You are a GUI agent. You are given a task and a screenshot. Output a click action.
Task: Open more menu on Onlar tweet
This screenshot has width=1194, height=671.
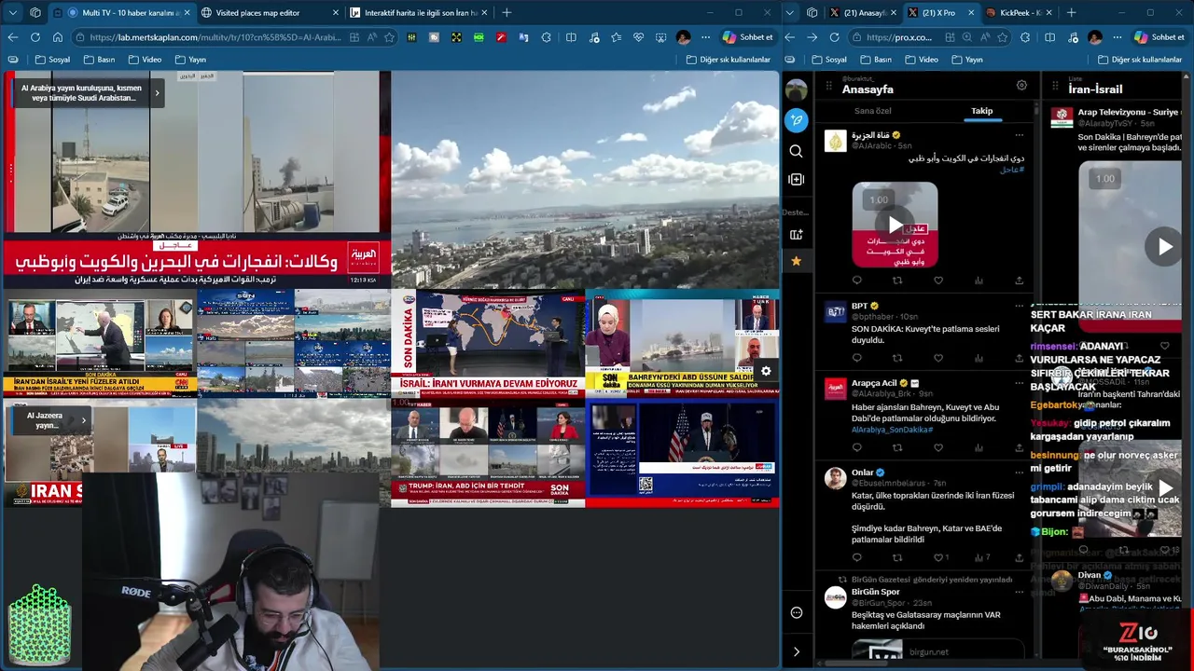(x=1019, y=472)
